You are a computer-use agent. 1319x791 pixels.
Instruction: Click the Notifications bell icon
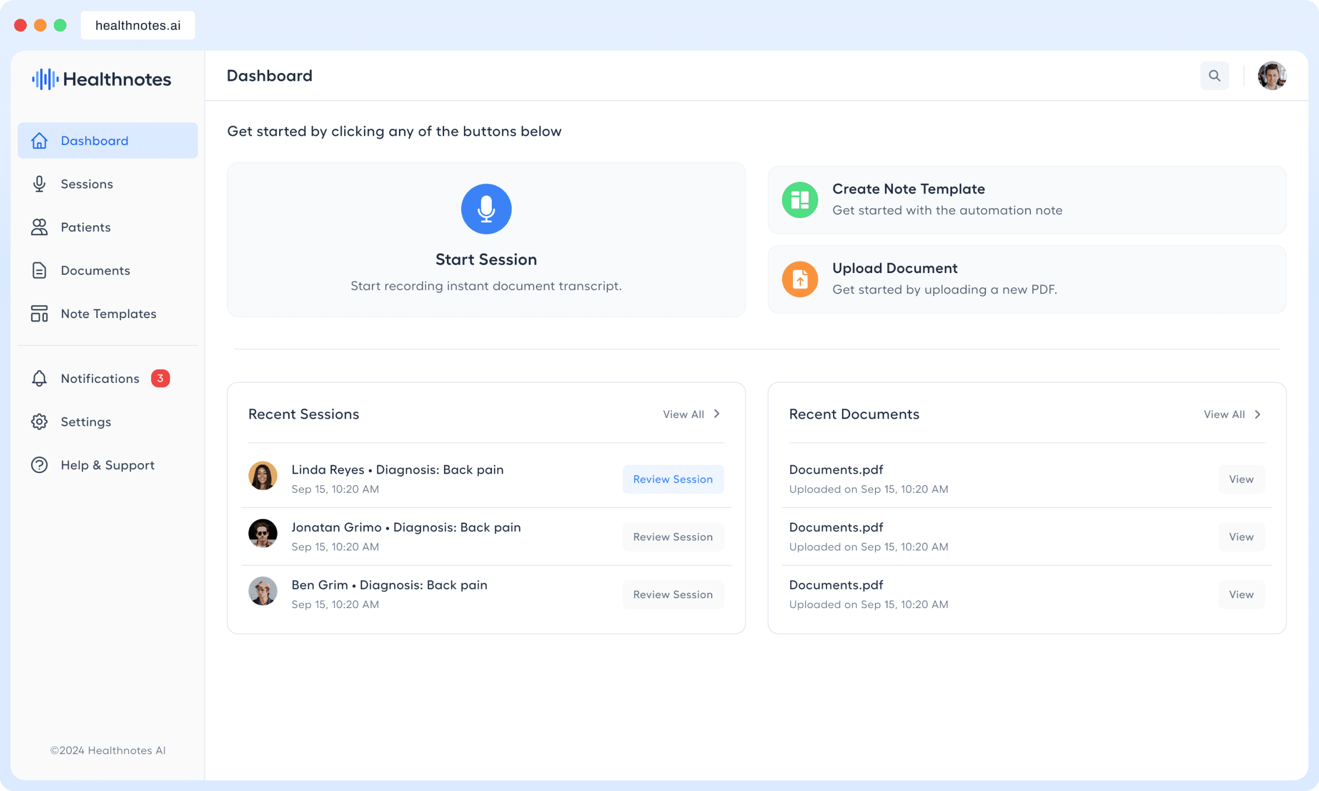(40, 378)
